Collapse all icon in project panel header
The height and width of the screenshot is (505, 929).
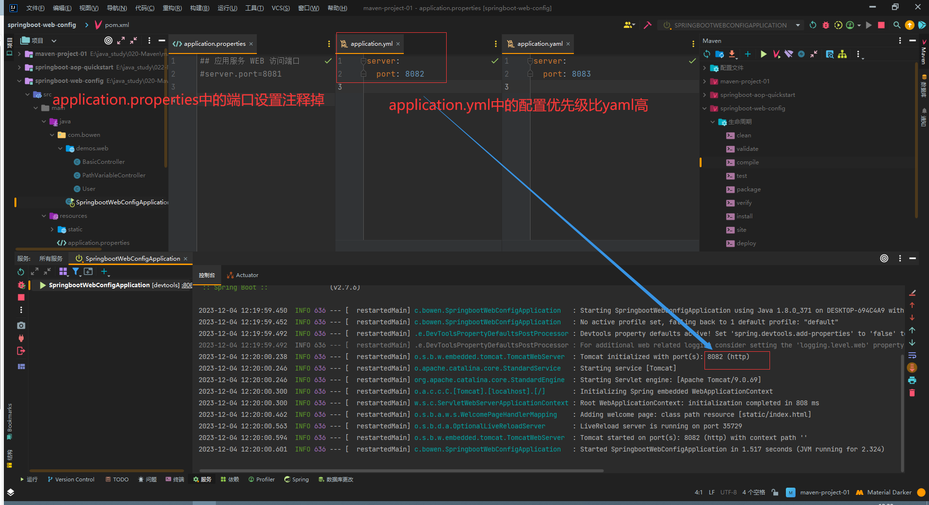click(x=133, y=40)
